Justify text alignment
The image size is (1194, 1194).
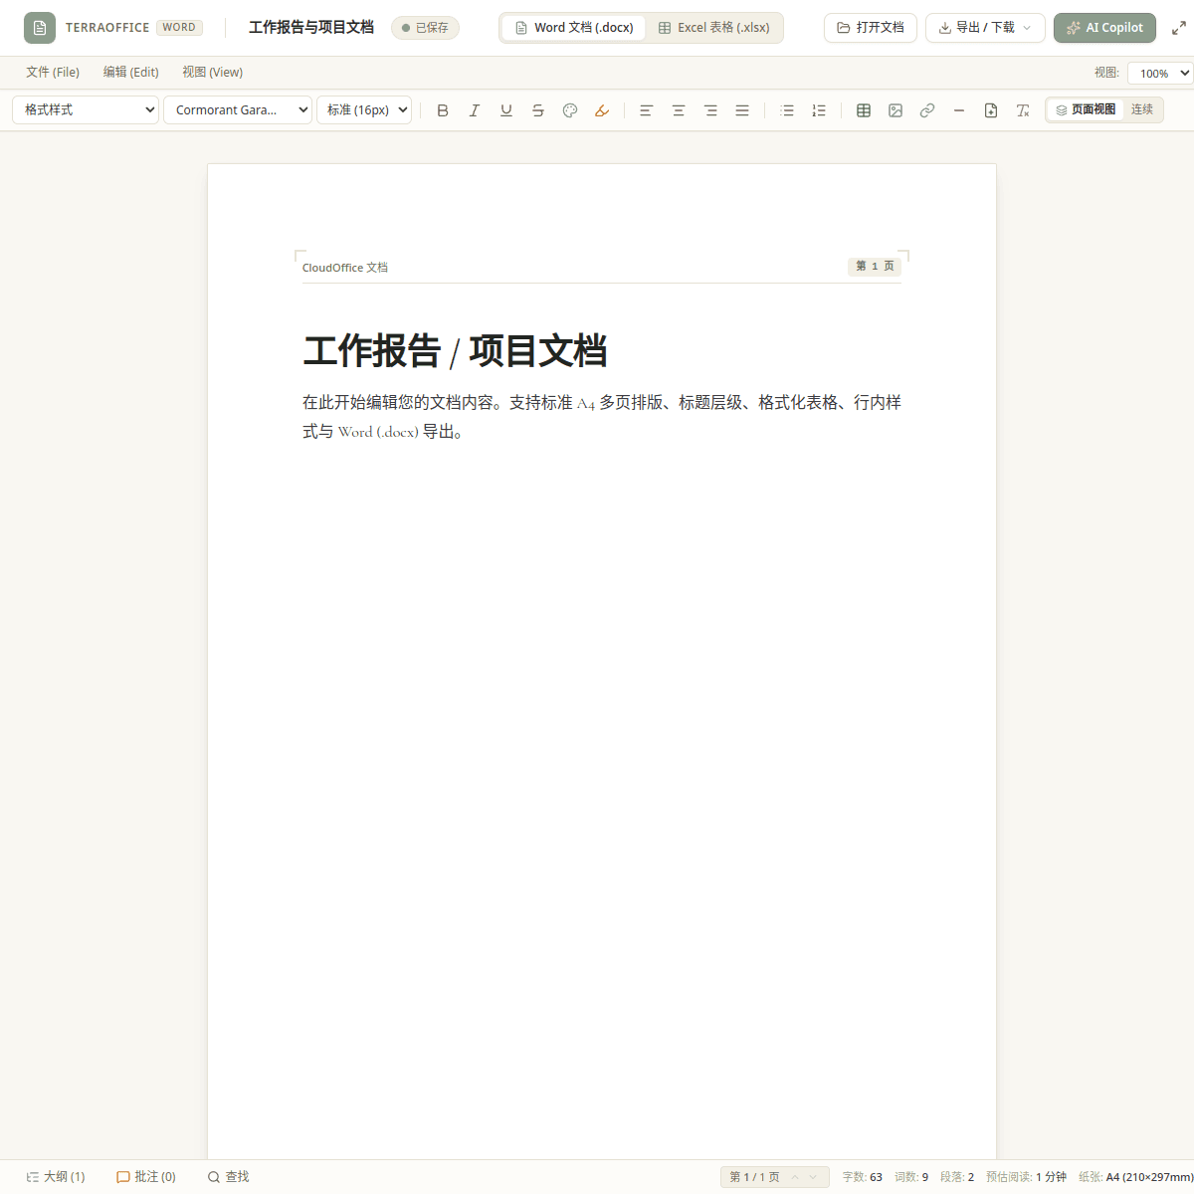pyautogui.click(x=742, y=110)
